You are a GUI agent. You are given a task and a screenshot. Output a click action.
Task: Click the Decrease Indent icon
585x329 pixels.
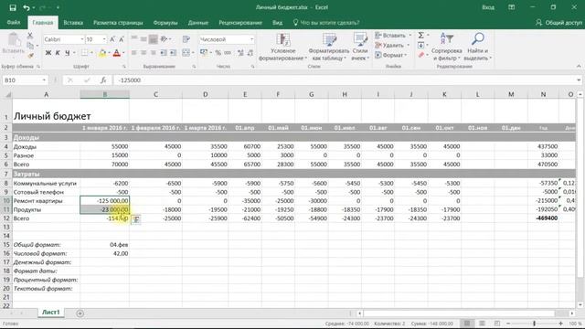164,53
